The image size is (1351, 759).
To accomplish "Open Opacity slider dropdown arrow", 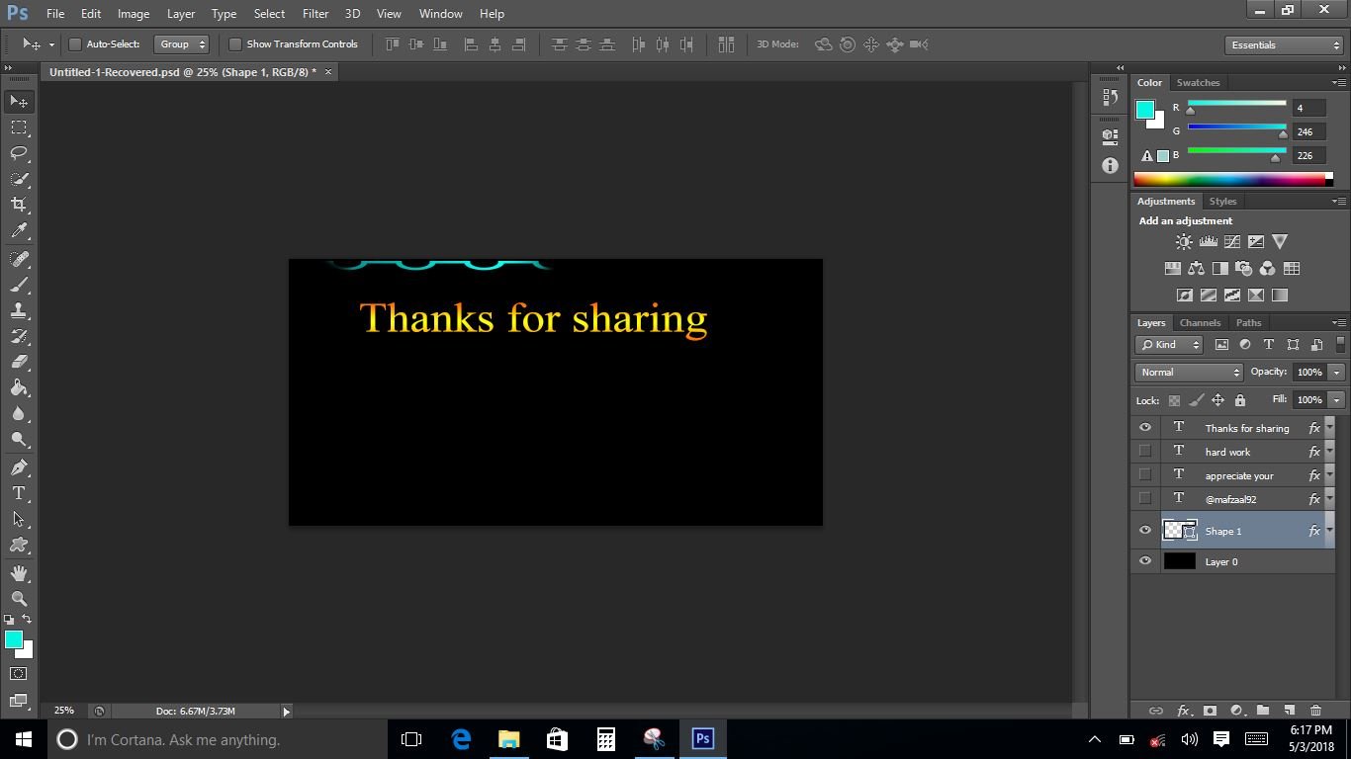I will [1336, 373].
